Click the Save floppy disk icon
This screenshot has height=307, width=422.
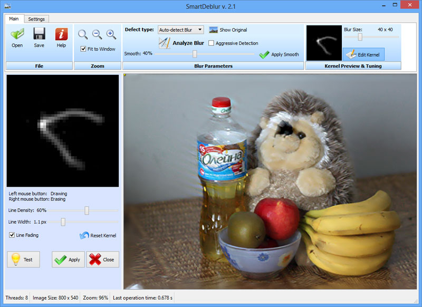(39, 34)
